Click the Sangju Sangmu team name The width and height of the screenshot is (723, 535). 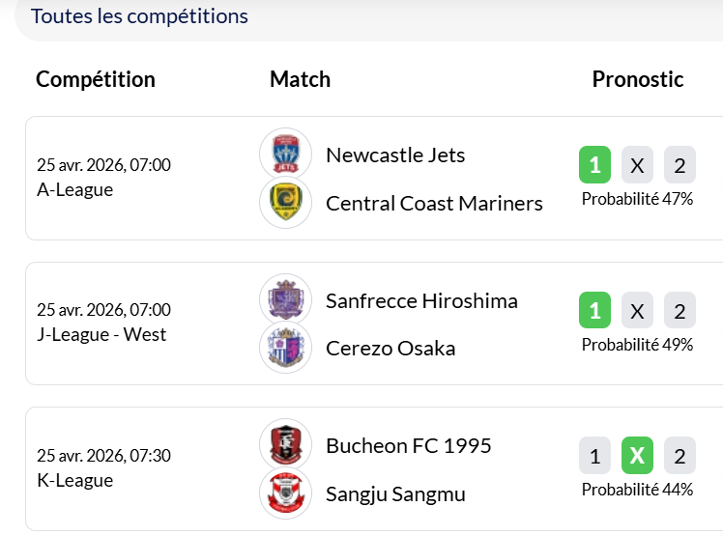click(395, 493)
